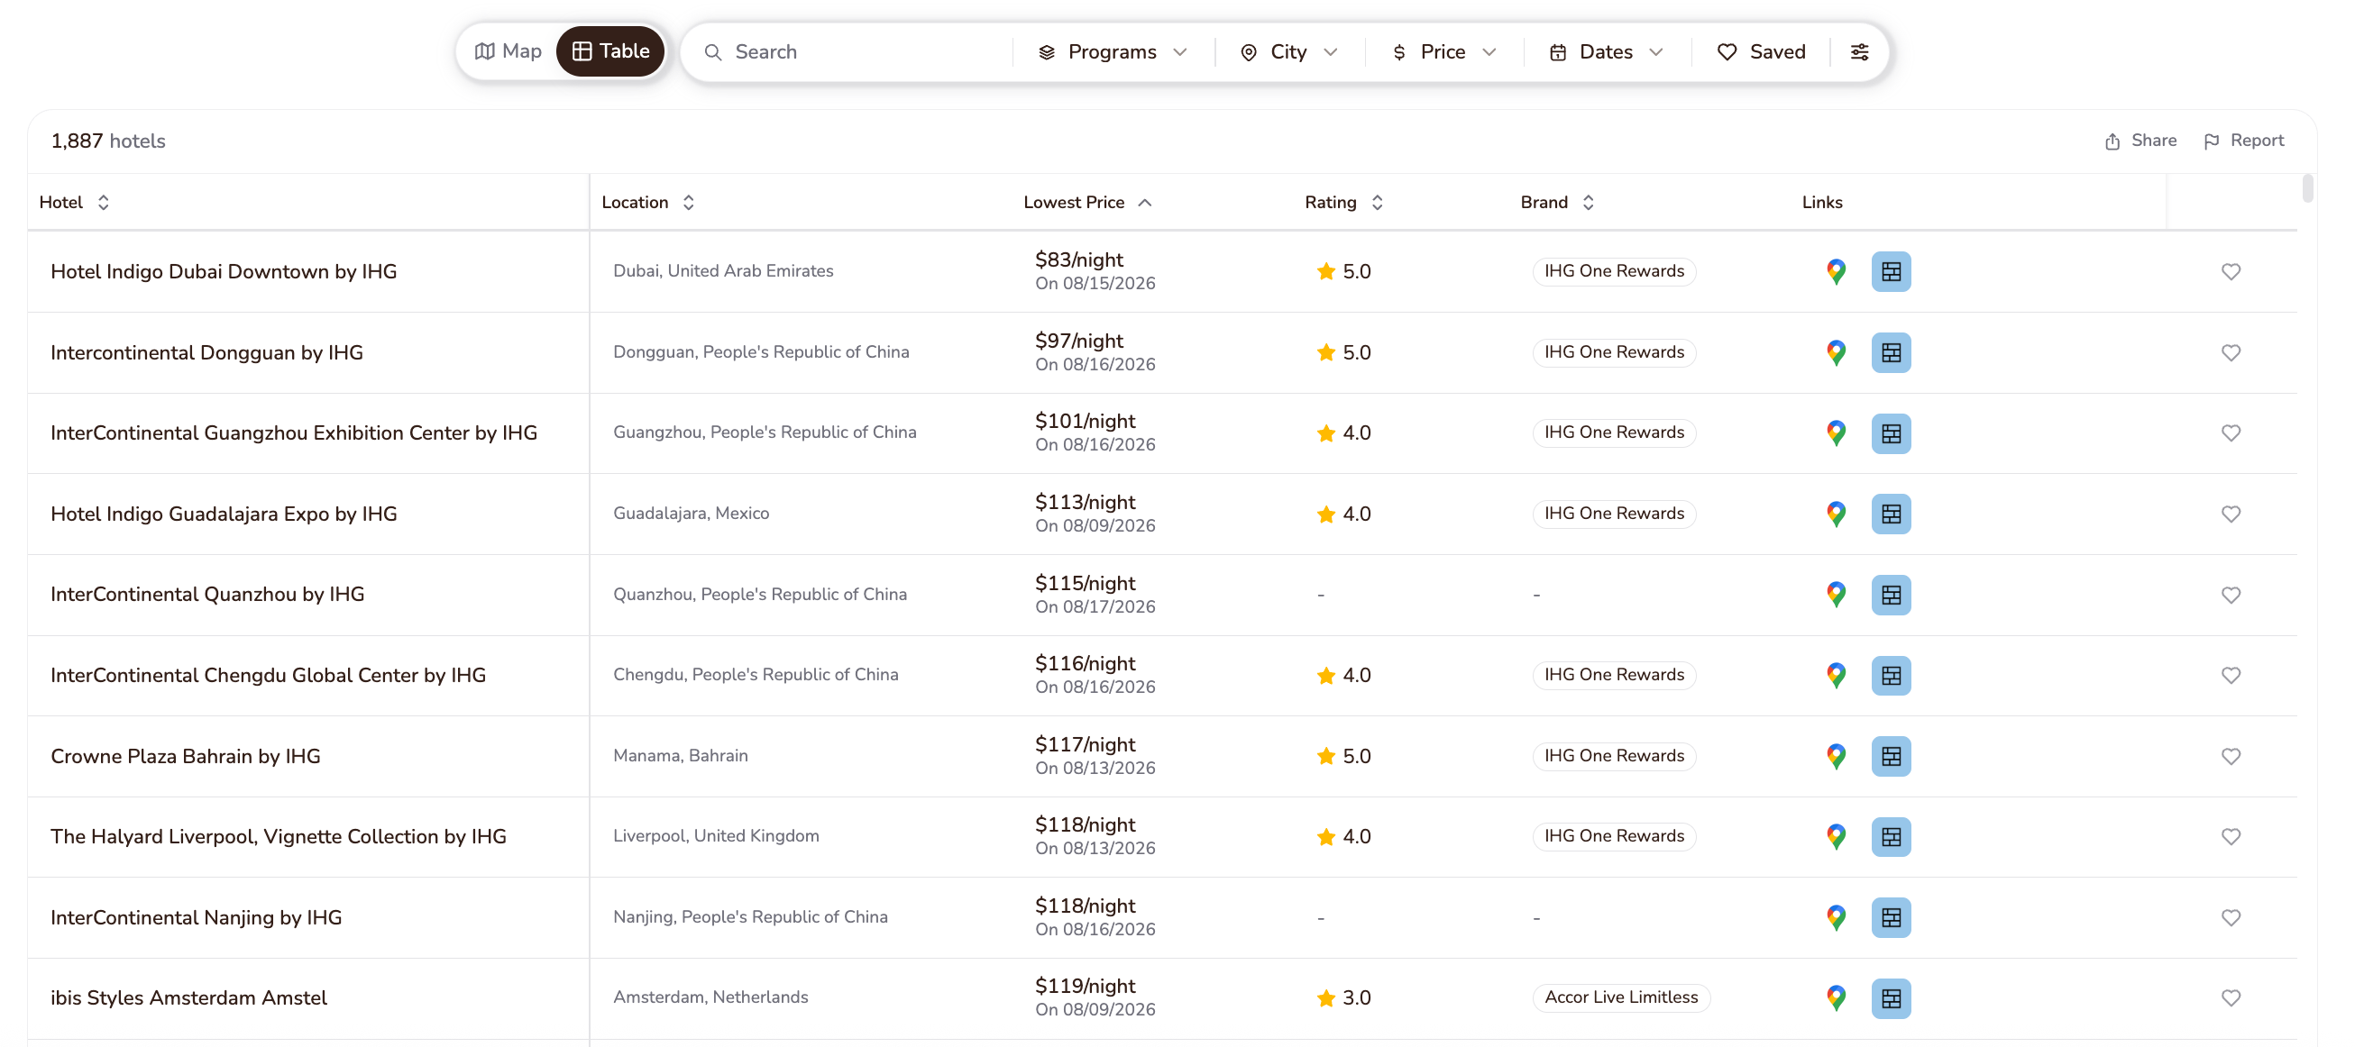The height and width of the screenshot is (1047, 2355).
Task: Open the Price filter dropdown
Action: tap(1443, 52)
